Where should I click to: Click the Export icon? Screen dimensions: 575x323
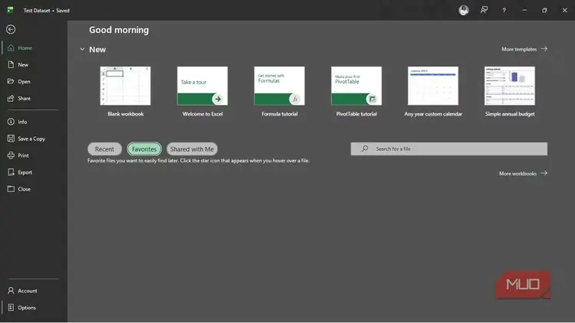11,172
